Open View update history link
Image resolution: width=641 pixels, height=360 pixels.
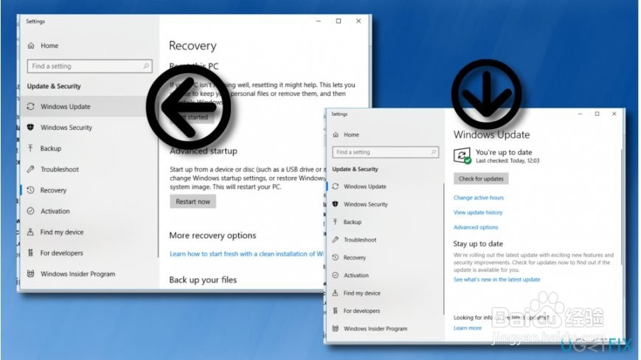click(478, 212)
